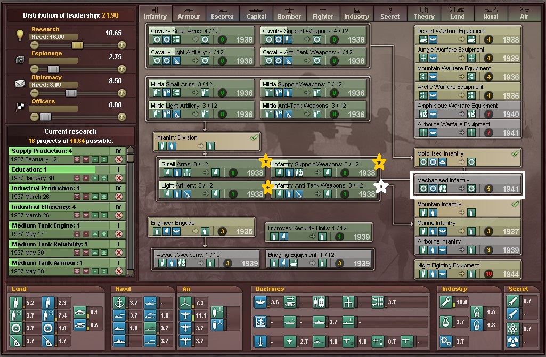
Task: Cancel Industrial Production research
Action: click(x=119, y=197)
